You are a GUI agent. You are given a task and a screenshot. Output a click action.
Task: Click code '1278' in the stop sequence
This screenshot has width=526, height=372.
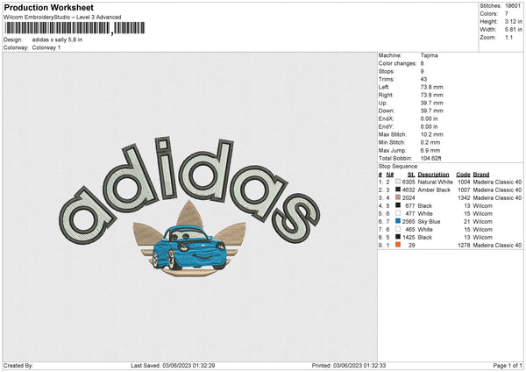click(x=464, y=245)
